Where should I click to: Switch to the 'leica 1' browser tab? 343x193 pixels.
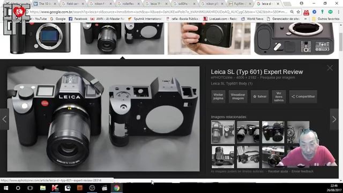pos(156,4)
